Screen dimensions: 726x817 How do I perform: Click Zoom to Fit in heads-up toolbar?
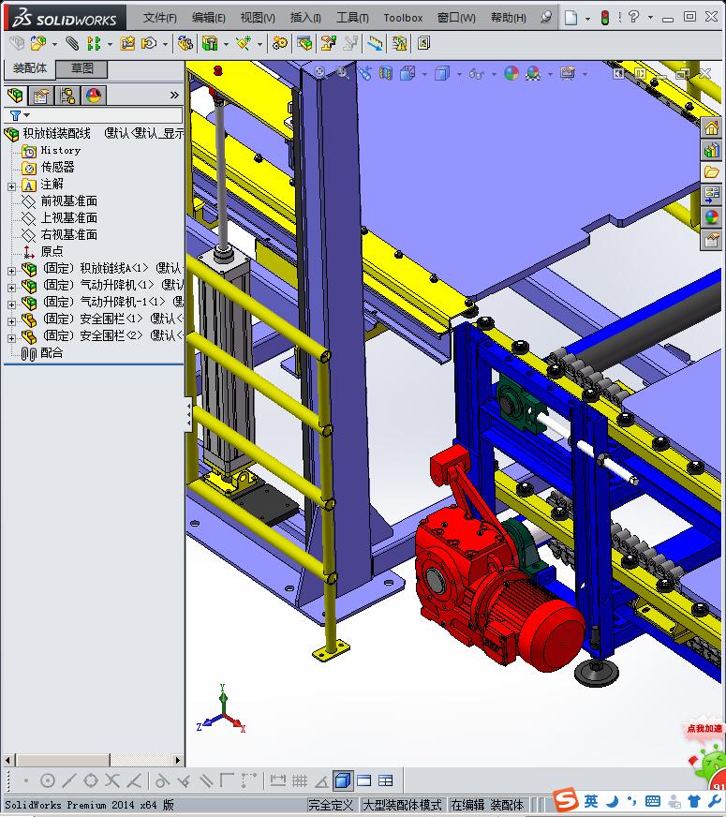click(319, 72)
